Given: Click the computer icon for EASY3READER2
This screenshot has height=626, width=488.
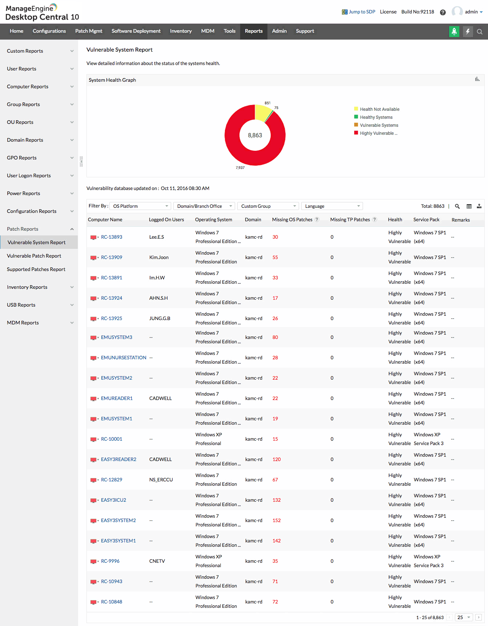Looking at the screenshot, I should [x=93, y=460].
